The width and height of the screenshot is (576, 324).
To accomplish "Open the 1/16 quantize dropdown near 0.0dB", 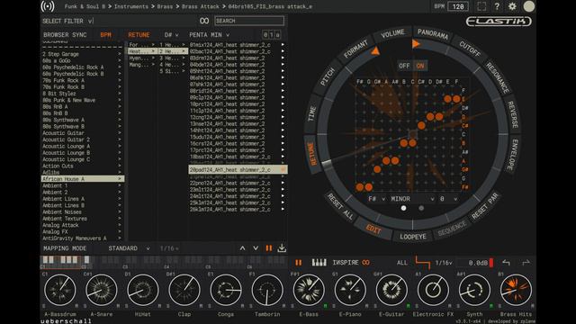I will point(444,263).
